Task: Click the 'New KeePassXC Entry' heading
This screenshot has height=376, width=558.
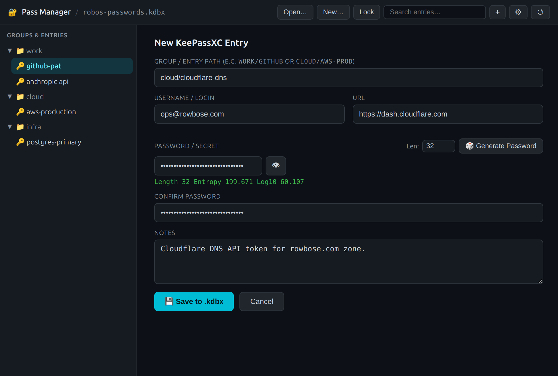Action: pyautogui.click(x=201, y=43)
